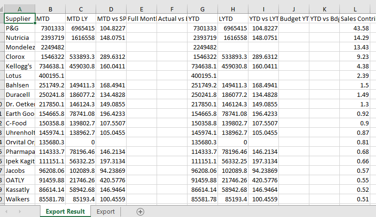The width and height of the screenshot is (376, 217).
Task: Click Jacobs MTD value 96208.06 in column B
Action: (x=50, y=170)
